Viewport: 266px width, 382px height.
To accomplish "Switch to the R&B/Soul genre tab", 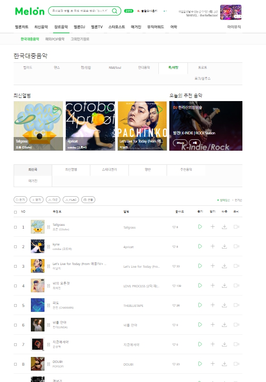I will tap(115, 68).
